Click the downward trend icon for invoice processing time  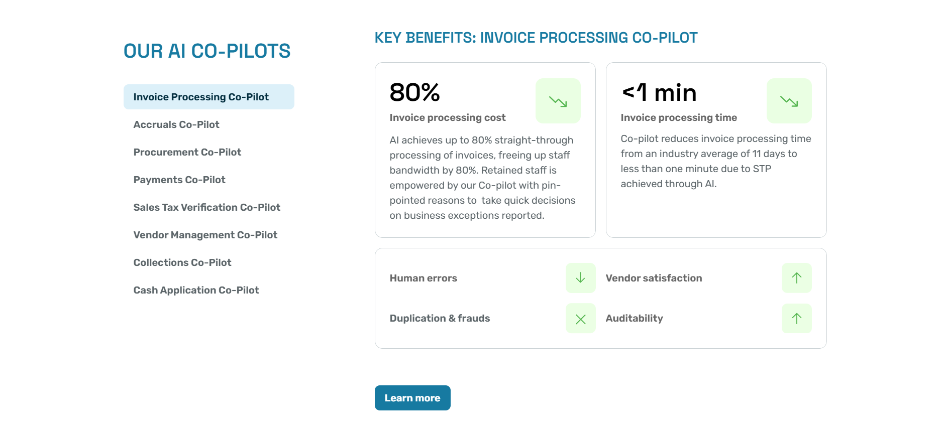click(x=789, y=101)
